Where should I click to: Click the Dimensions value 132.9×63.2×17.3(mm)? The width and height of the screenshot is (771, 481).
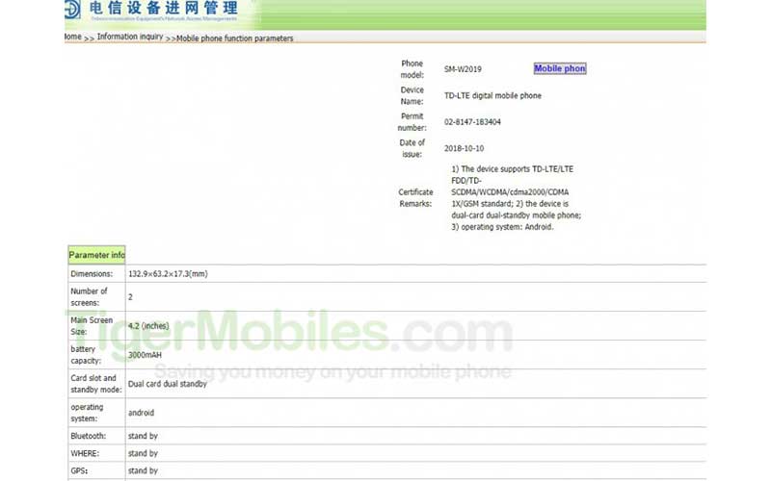pyautogui.click(x=168, y=274)
